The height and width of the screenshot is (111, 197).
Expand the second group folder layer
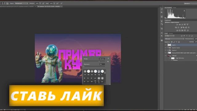click(168, 50)
